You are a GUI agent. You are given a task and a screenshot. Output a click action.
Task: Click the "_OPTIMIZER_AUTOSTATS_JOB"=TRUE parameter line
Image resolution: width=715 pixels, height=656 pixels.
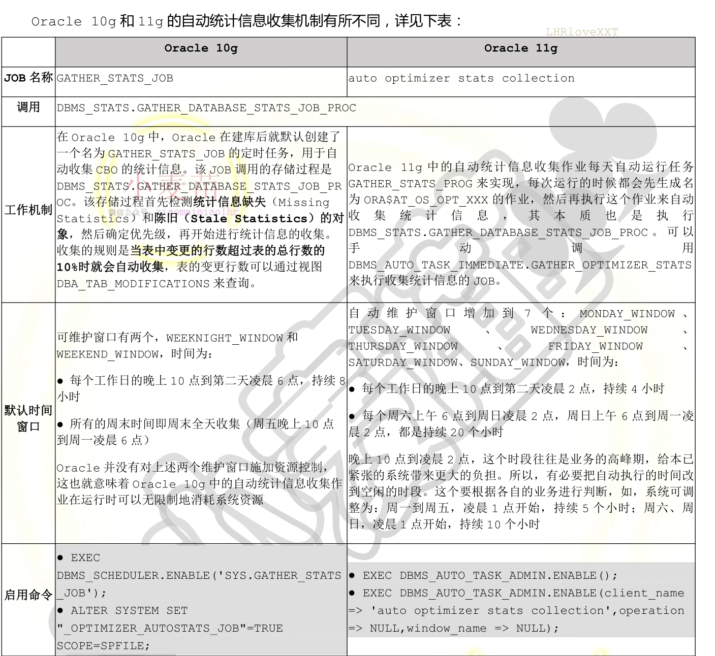[170, 628]
